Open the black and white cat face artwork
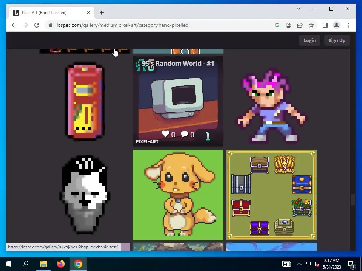 (x=85, y=195)
